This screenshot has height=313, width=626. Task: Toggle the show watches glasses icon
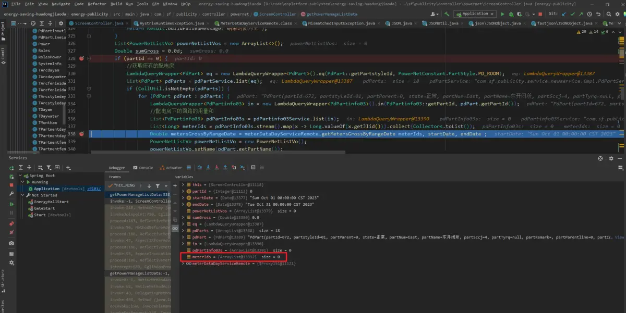click(x=175, y=229)
